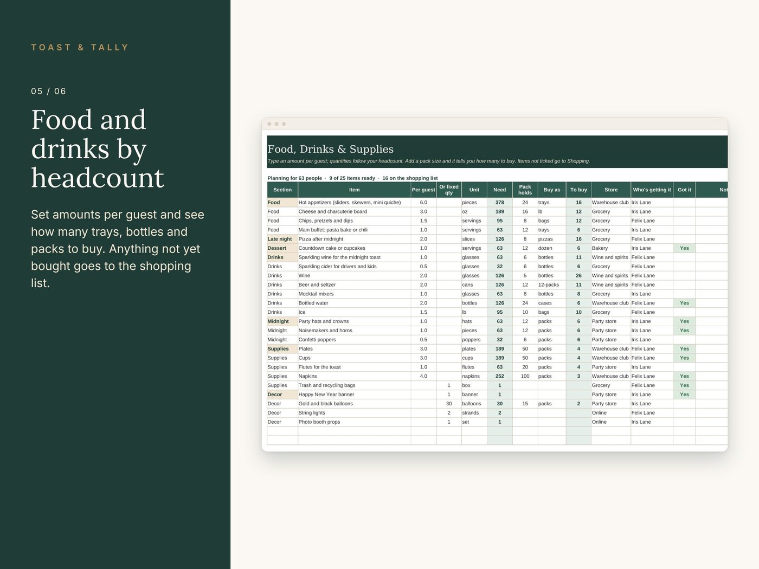Click the third window control dot

click(x=284, y=124)
